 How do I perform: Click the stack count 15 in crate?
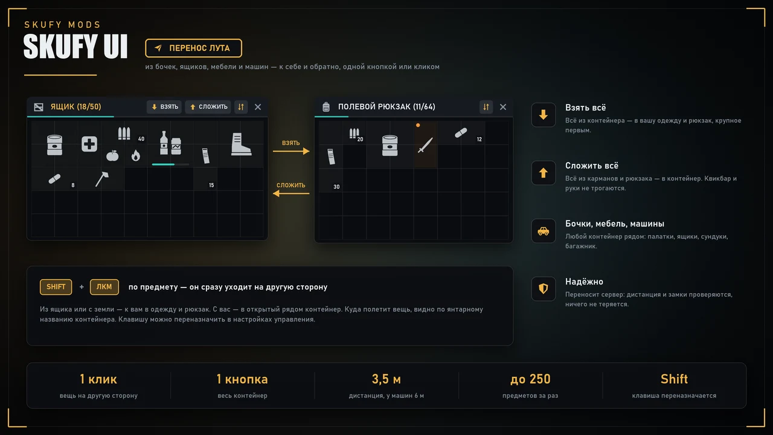click(x=211, y=185)
